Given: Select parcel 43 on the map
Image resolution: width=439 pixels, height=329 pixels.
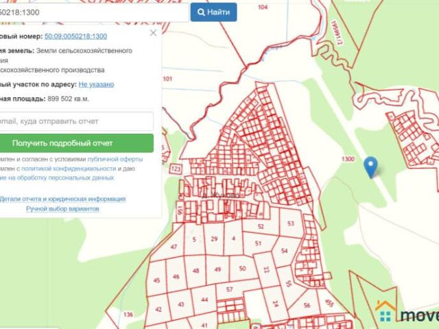Looking at the screenshot, I should (x=181, y=304).
